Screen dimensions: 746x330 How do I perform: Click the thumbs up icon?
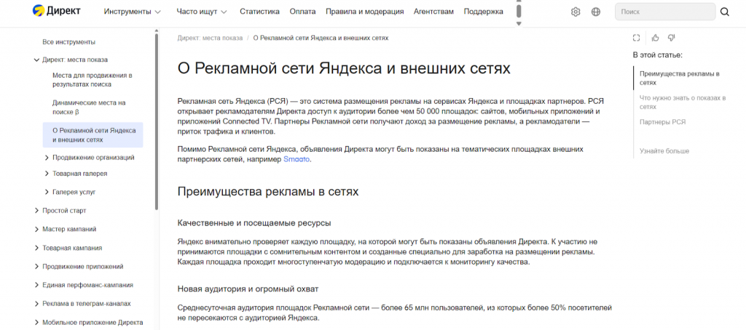pyautogui.click(x=656, y=38)
